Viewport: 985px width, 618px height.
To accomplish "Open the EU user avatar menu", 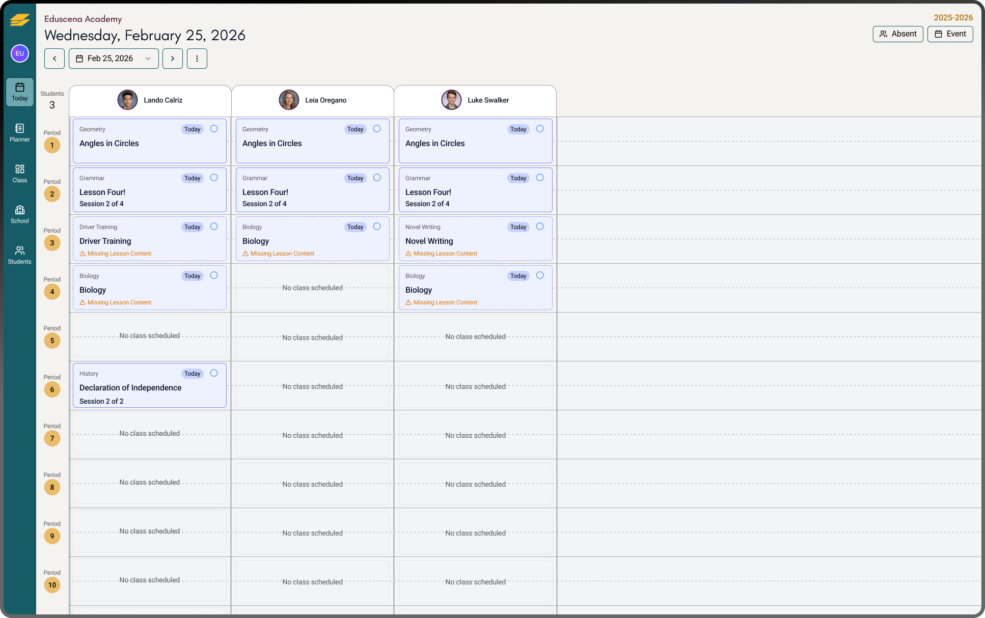I will 20,53.
